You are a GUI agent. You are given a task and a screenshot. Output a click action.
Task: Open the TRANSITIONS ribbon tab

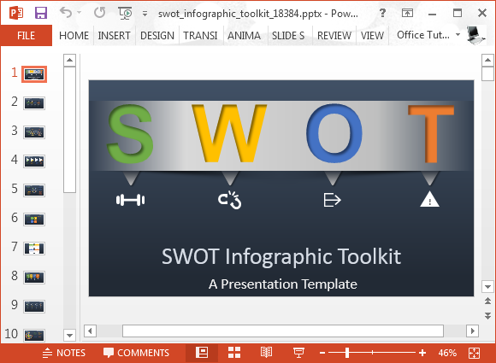200,35
